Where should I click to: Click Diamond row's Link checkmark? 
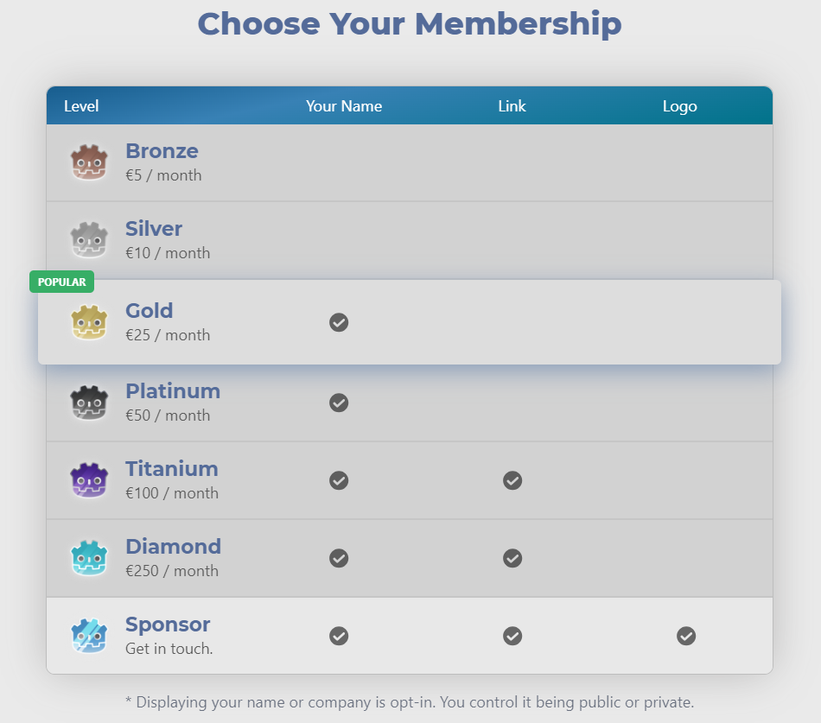point(512,558)
